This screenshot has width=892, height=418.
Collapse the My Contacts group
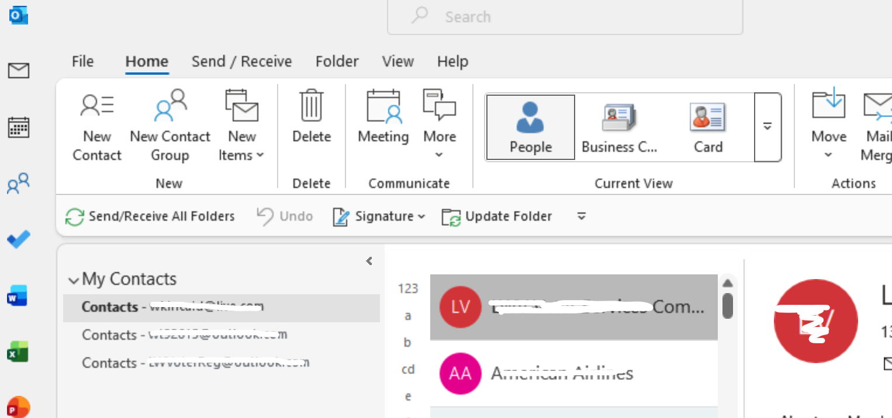click(x=74, y=280)
